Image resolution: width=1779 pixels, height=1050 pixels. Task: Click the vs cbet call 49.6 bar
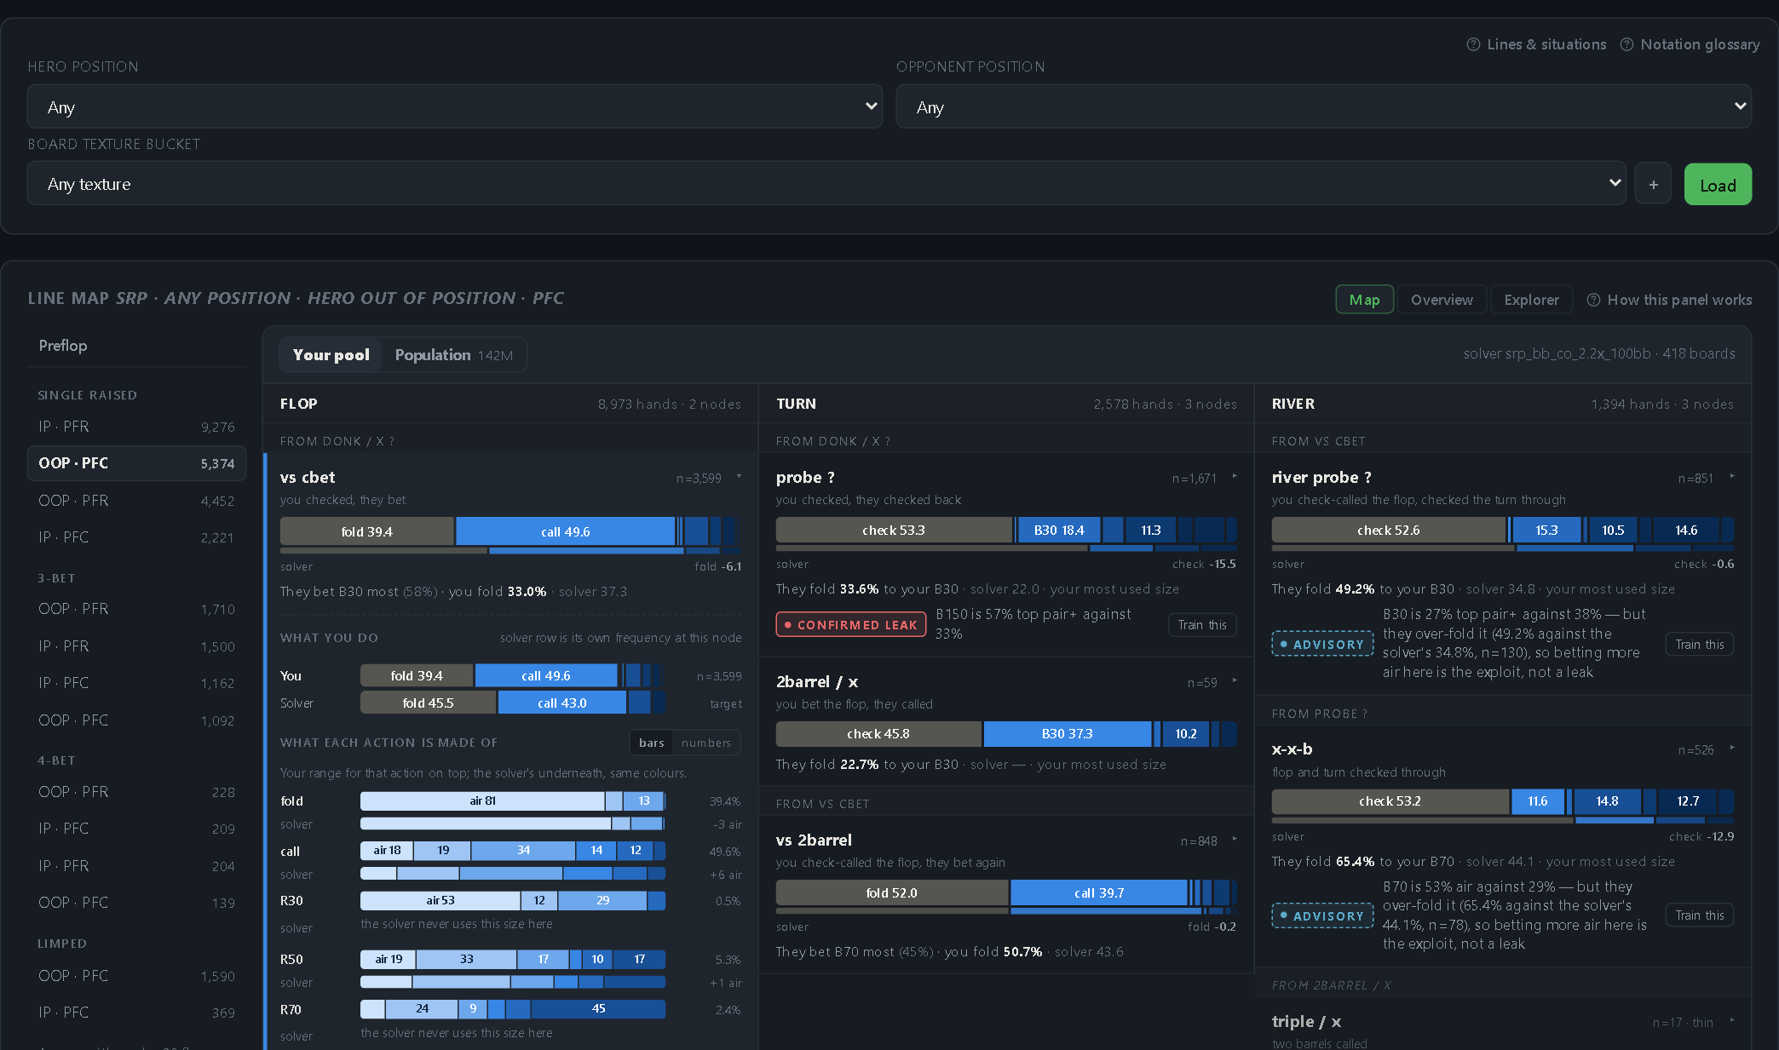click(x=566, y=531)
